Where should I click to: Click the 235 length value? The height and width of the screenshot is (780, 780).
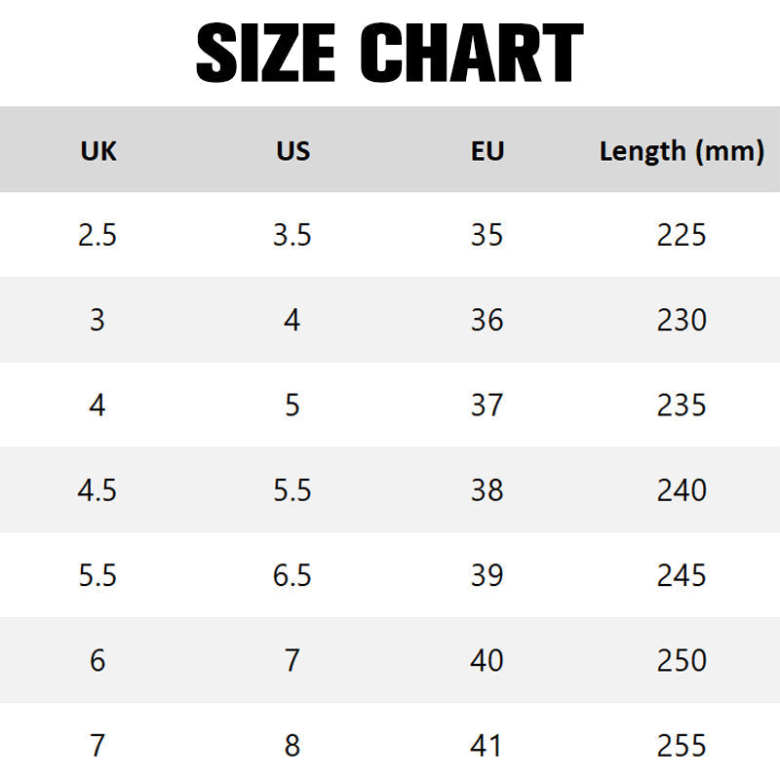(682, 405)
